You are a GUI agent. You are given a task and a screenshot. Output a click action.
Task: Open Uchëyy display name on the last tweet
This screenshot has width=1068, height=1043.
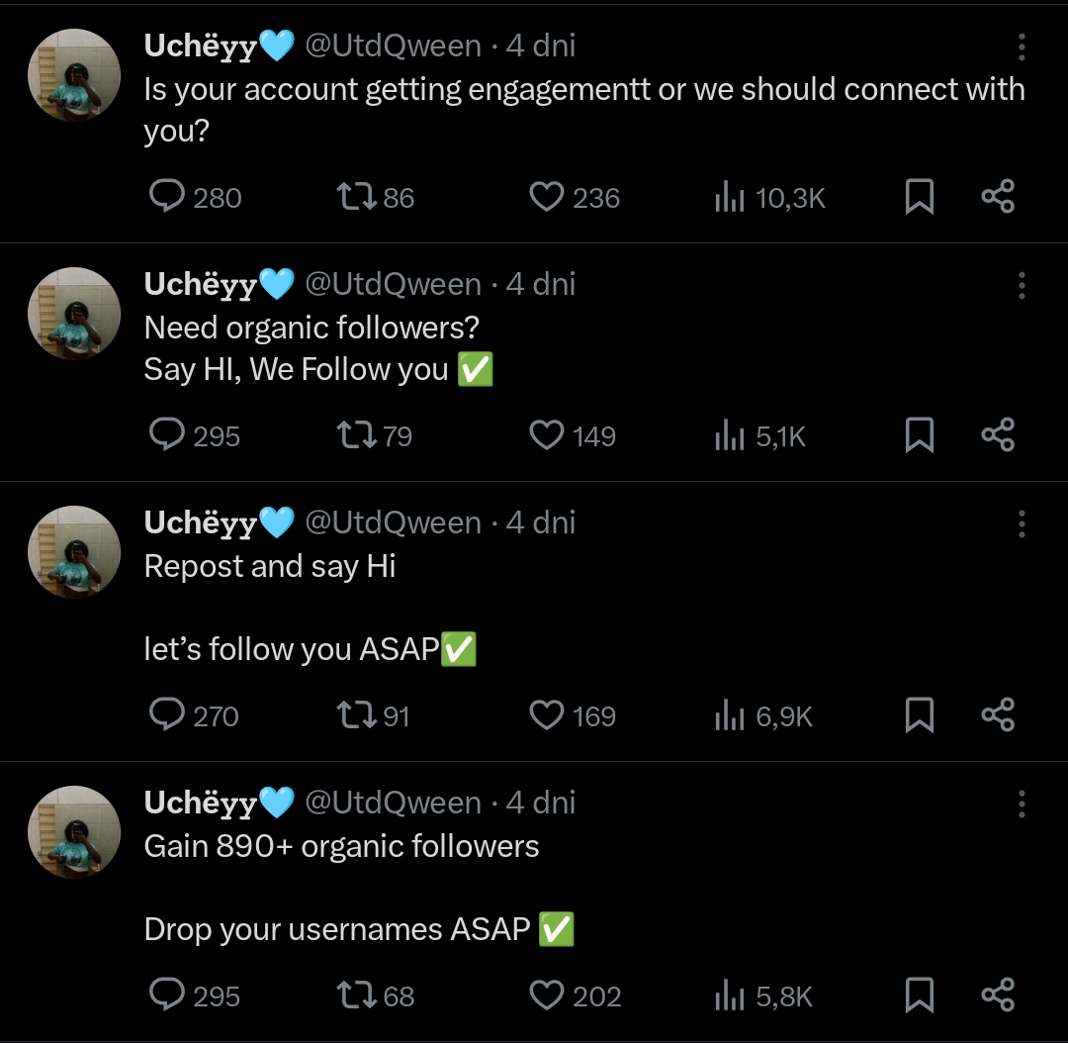pos(201,803)
